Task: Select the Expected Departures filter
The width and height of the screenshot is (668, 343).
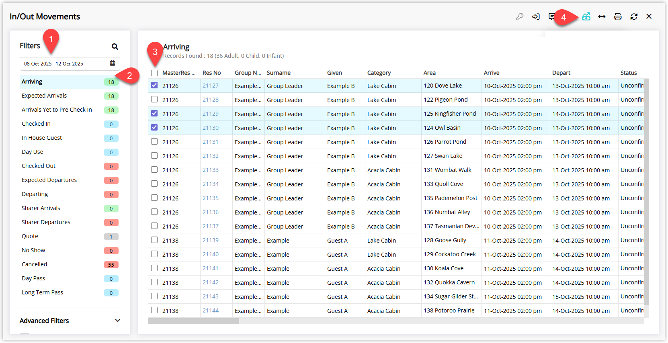Action: (x=70, y=180)
